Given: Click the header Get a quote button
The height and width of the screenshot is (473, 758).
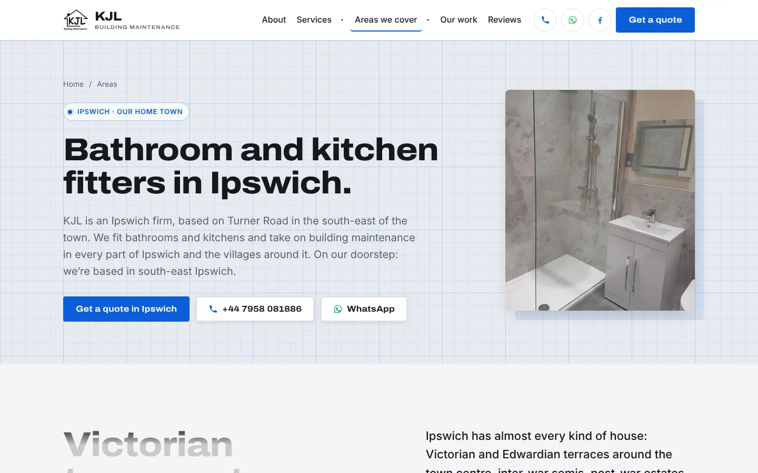Looking at the screenshot, I should [x=655, y=20].
